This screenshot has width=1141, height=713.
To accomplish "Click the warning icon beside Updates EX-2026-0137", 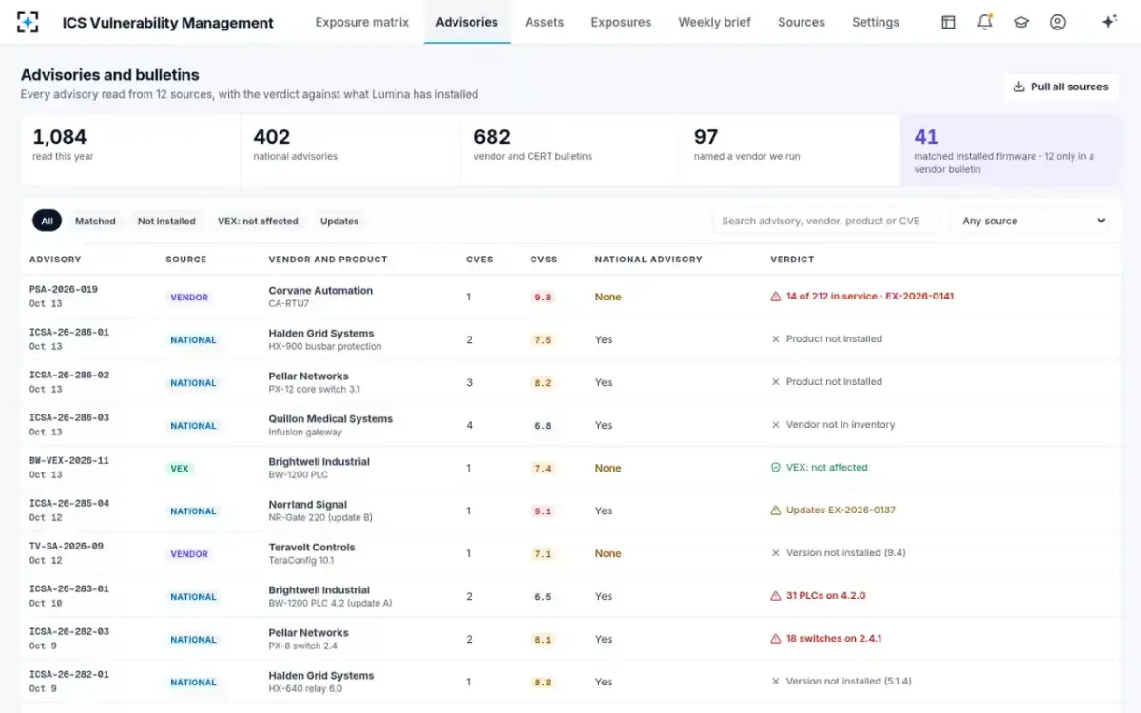I will pyautogui.click(x=776, y=511).
